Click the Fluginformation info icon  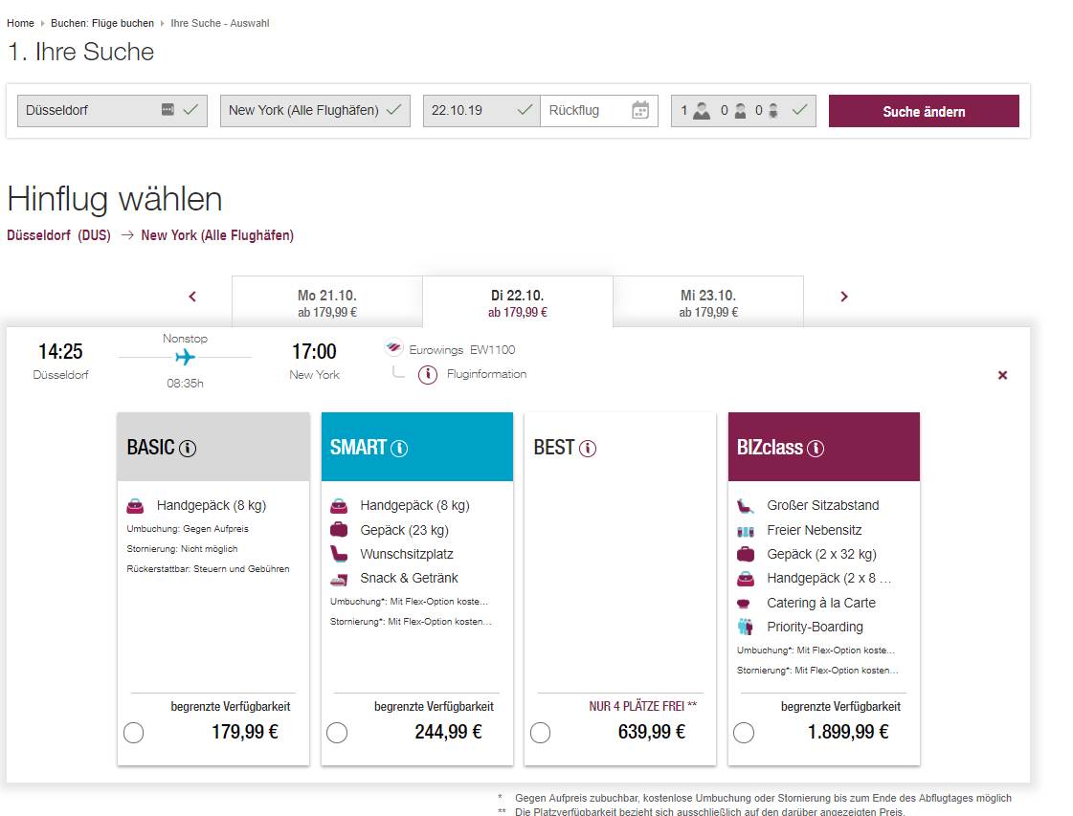pos(428,374)
